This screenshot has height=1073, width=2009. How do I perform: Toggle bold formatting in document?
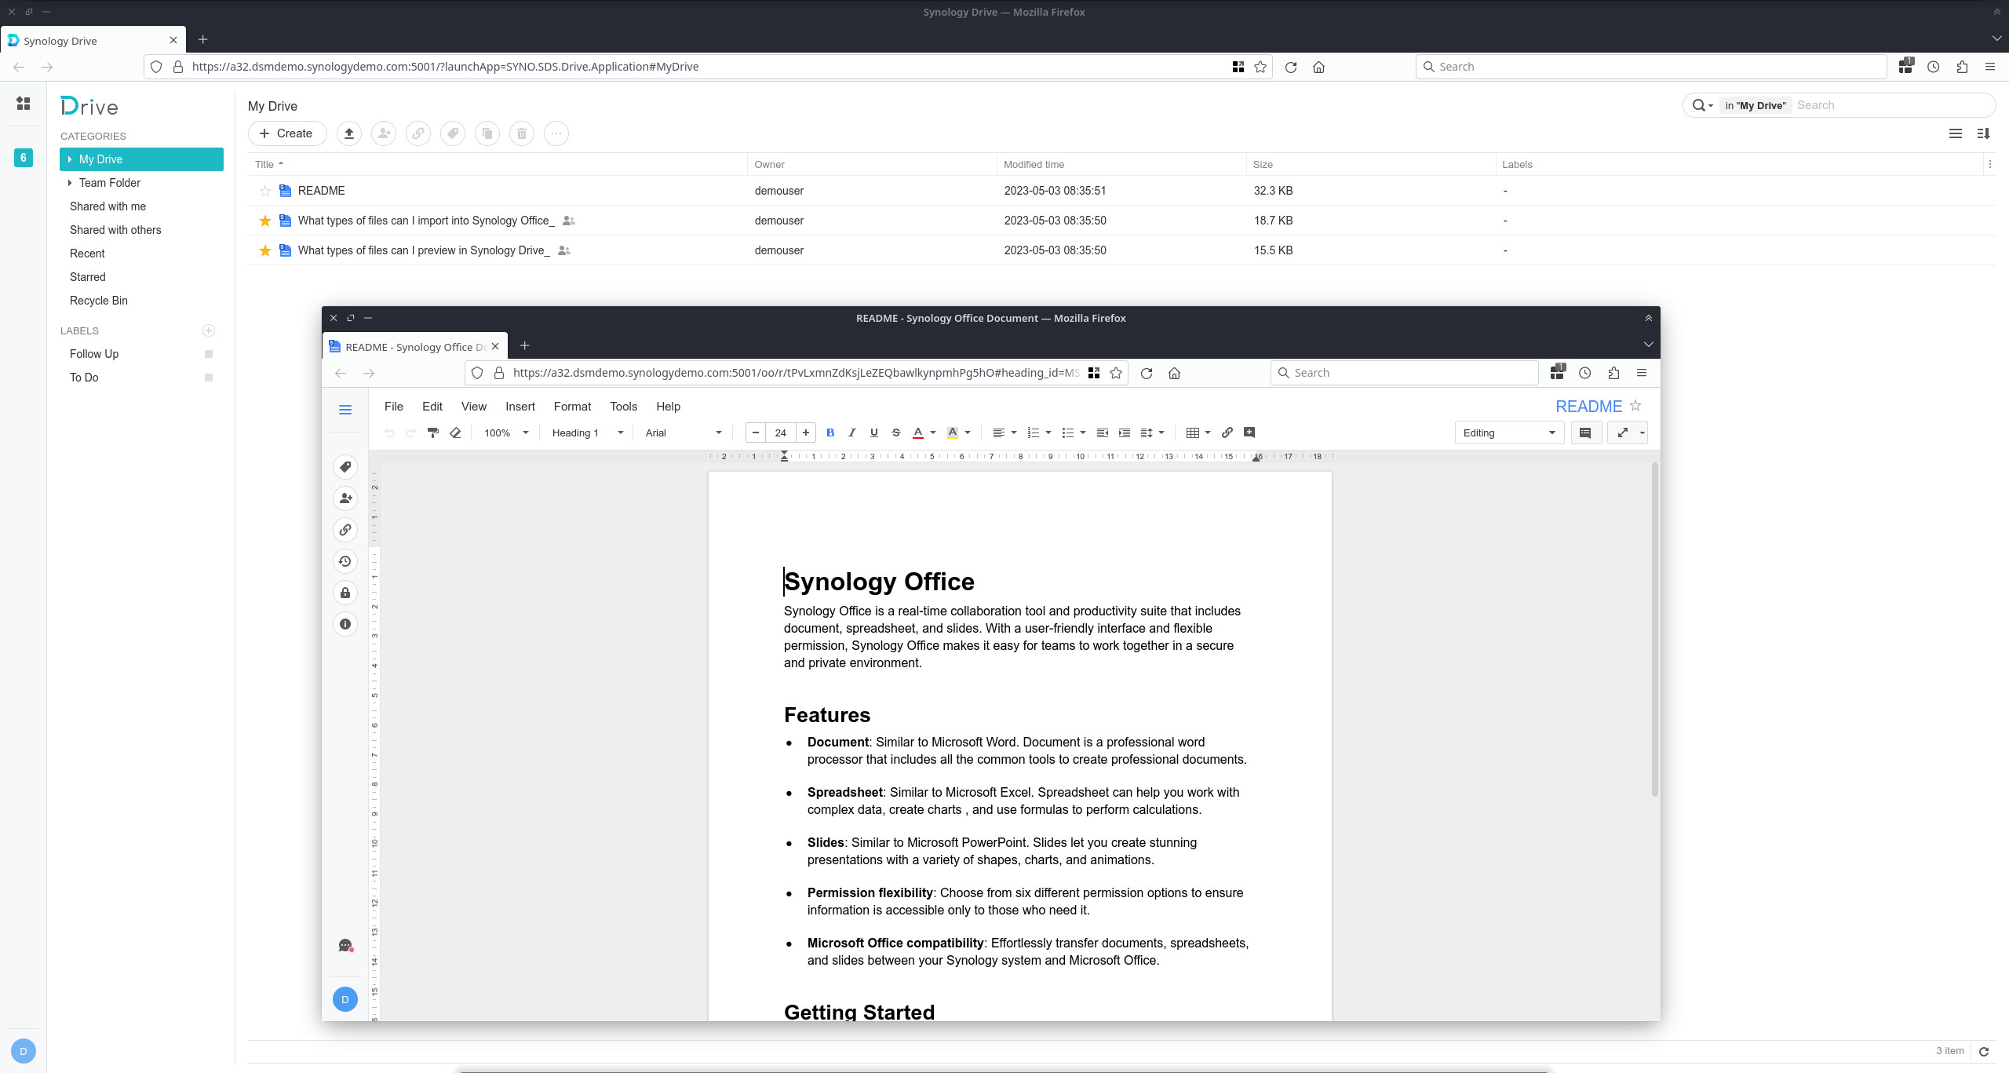(x=830, y=432)
